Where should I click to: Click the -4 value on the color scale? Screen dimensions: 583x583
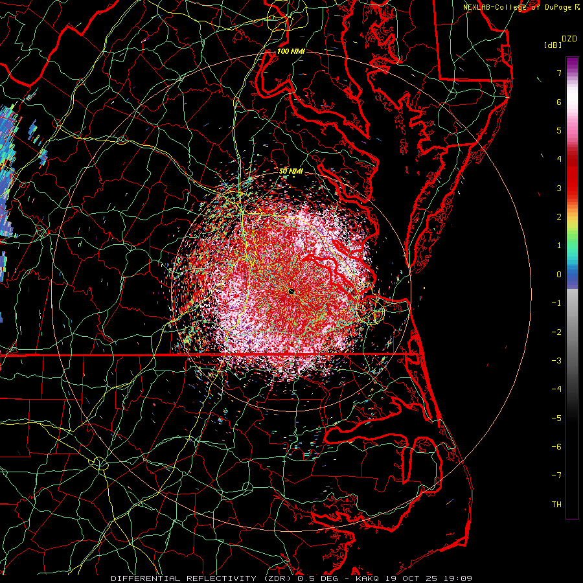[556, 389]
